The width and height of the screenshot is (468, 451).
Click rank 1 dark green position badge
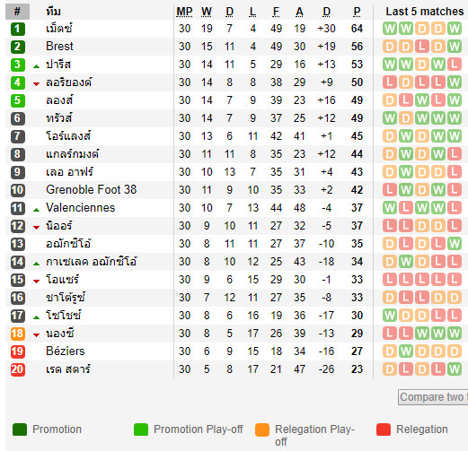[18, 29]
